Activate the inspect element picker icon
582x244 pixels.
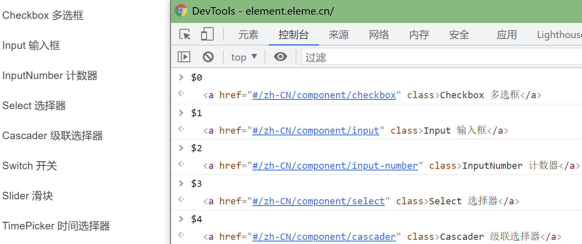(185, 34)
